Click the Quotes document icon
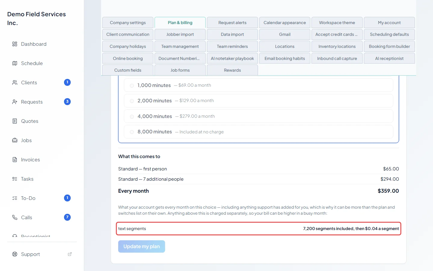The image size is (433, 271). coord(15,121)
